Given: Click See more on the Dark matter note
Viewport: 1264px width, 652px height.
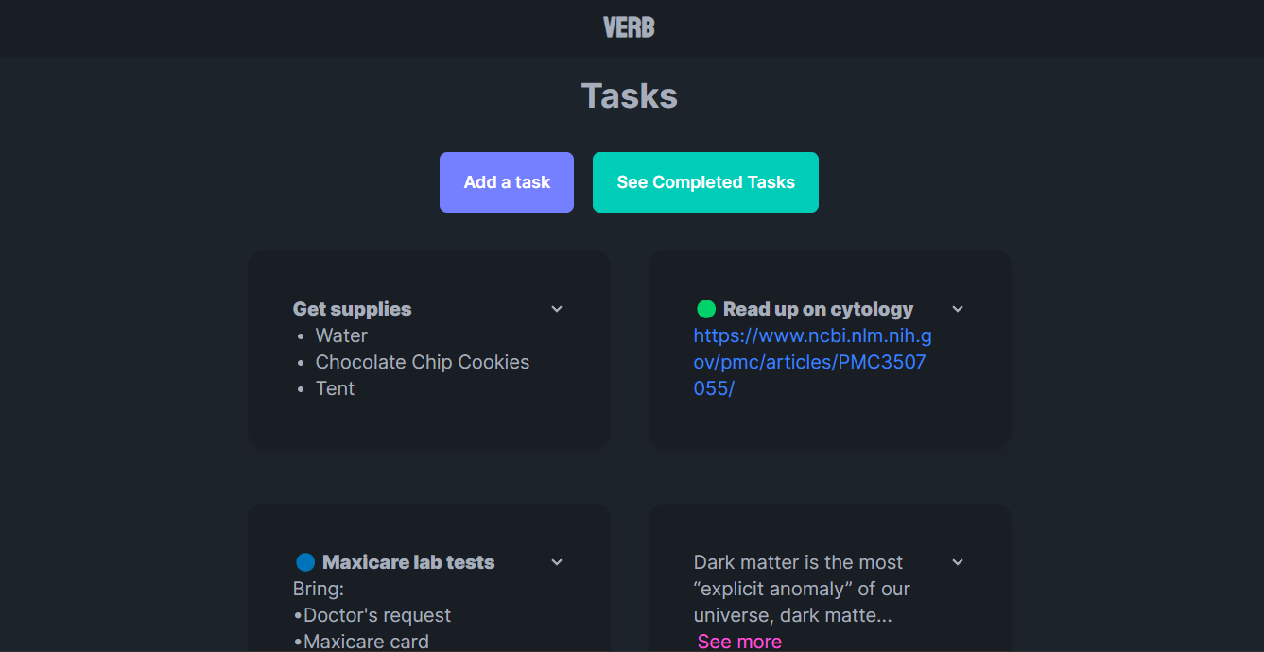Looking at the screenshot, I should pos(739,642).
